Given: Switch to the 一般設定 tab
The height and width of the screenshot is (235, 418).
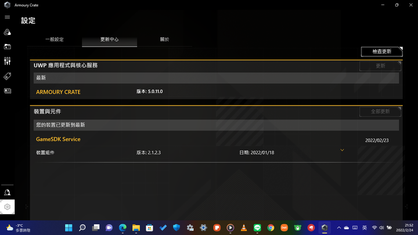Looking at the screenshot, I should (55, 39).
